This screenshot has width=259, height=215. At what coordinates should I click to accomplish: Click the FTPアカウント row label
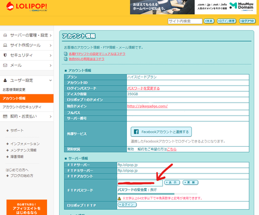click(80, 176)
